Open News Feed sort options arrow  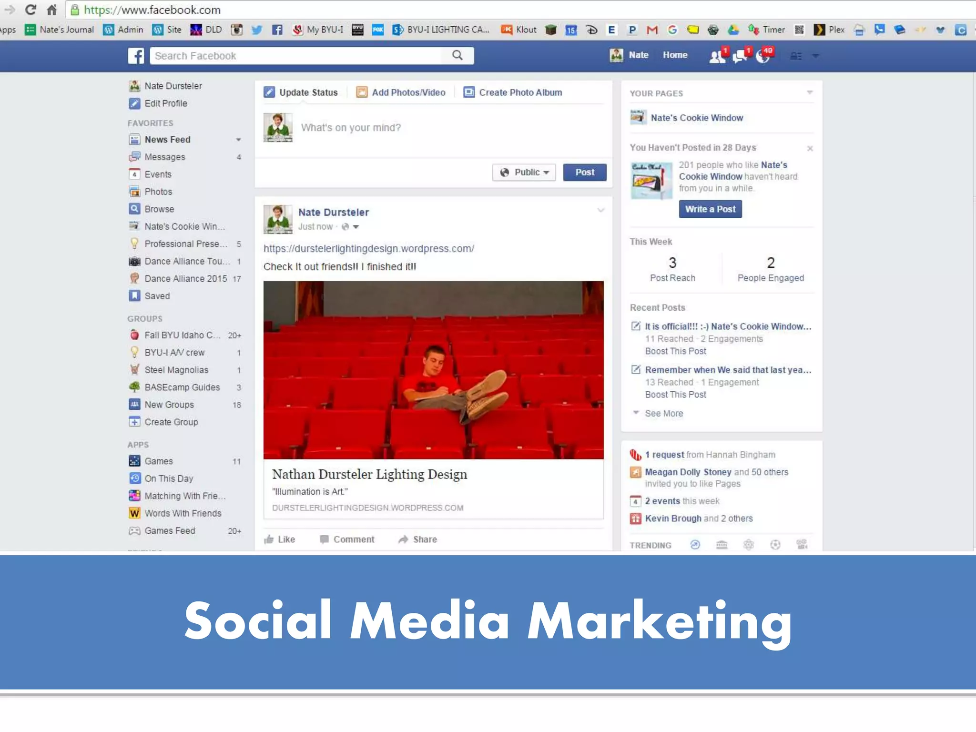click(x=238, y=140)
